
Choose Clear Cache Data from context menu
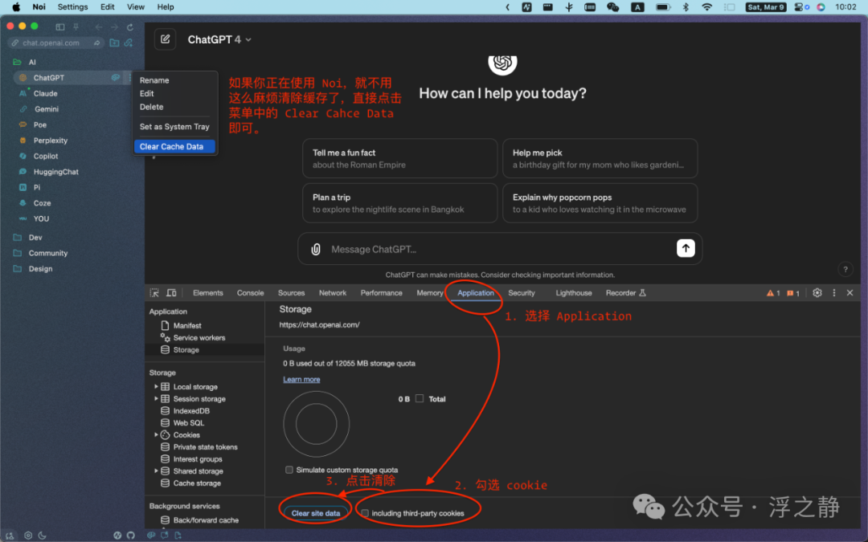pos(174,147)
